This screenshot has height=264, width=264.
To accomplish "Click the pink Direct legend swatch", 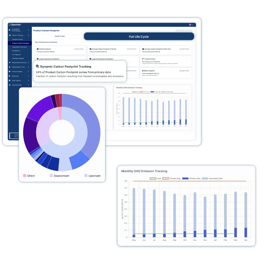I will [x=25, y=176].
